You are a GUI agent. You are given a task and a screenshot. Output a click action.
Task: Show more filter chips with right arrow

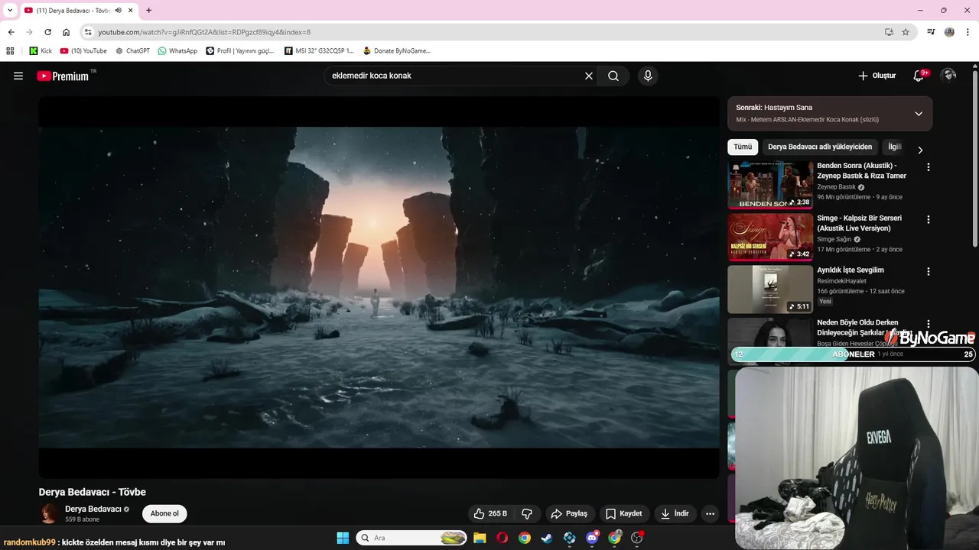coord(920,150)
